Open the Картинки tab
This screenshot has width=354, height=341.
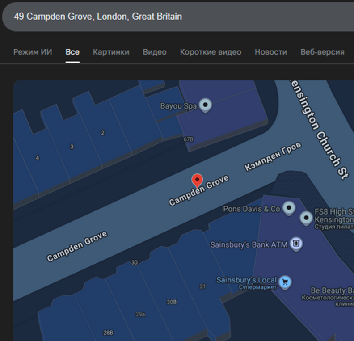coord(111,52)
